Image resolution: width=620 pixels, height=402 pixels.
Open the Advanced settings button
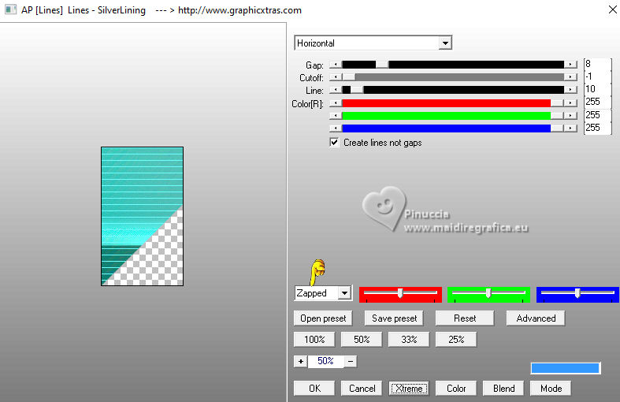(x=536, y=318)
